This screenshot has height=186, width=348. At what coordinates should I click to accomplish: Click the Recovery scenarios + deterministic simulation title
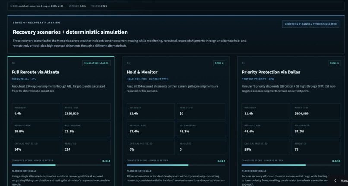click(x=70, y=32)
